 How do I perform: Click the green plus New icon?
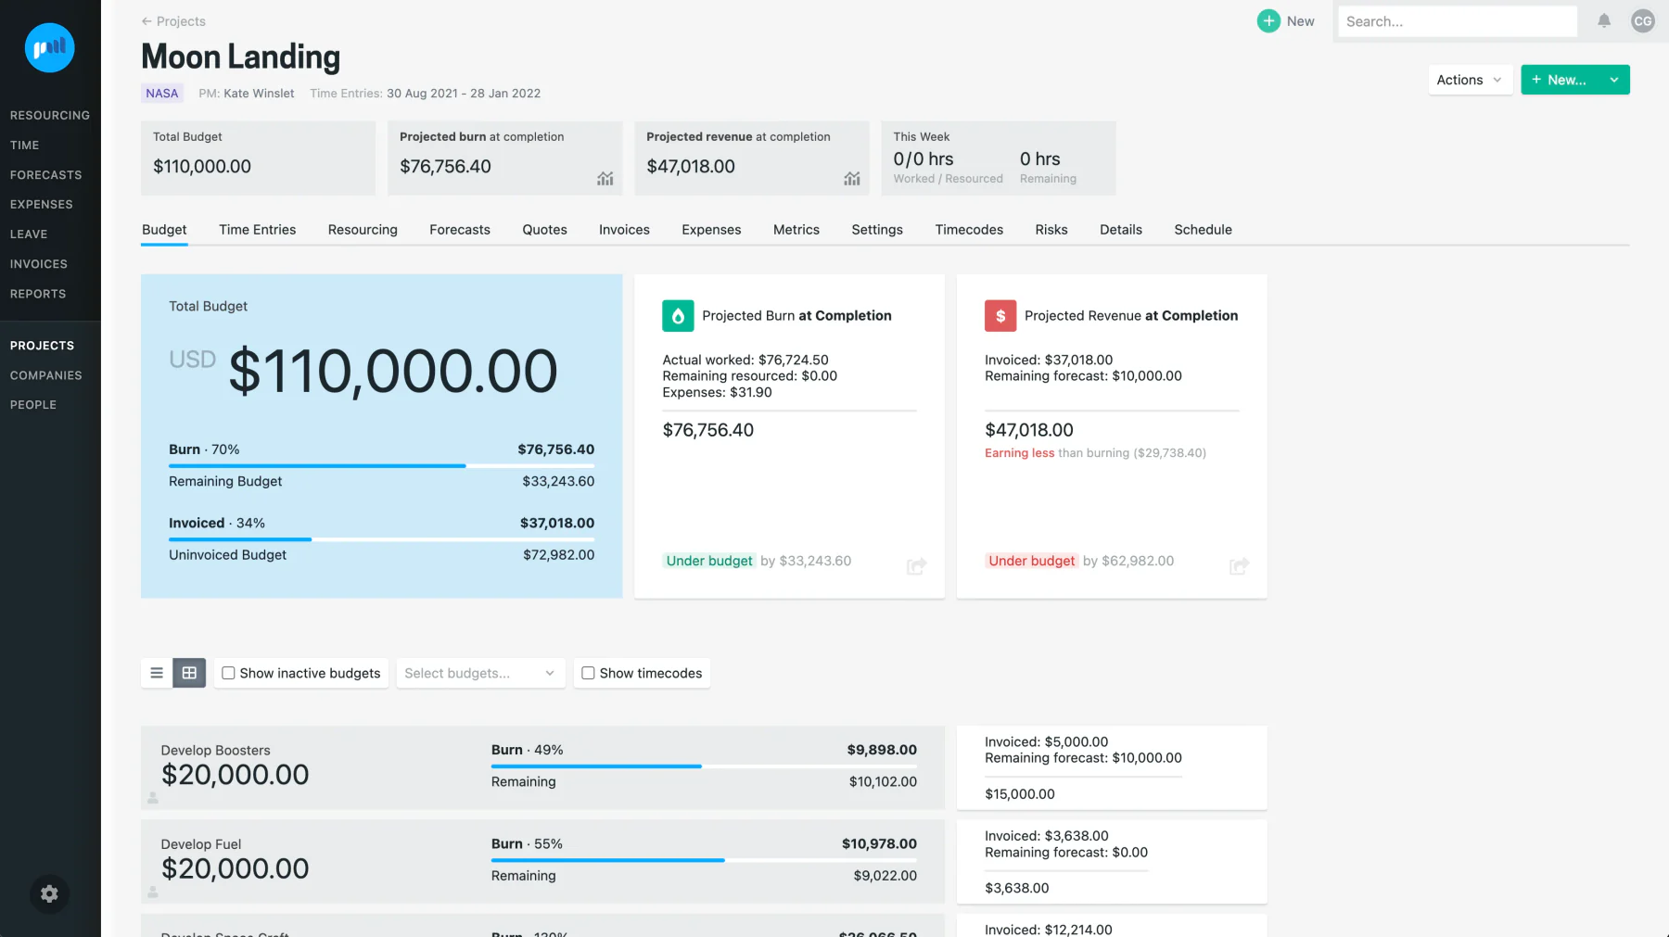tap(1268, 20)
